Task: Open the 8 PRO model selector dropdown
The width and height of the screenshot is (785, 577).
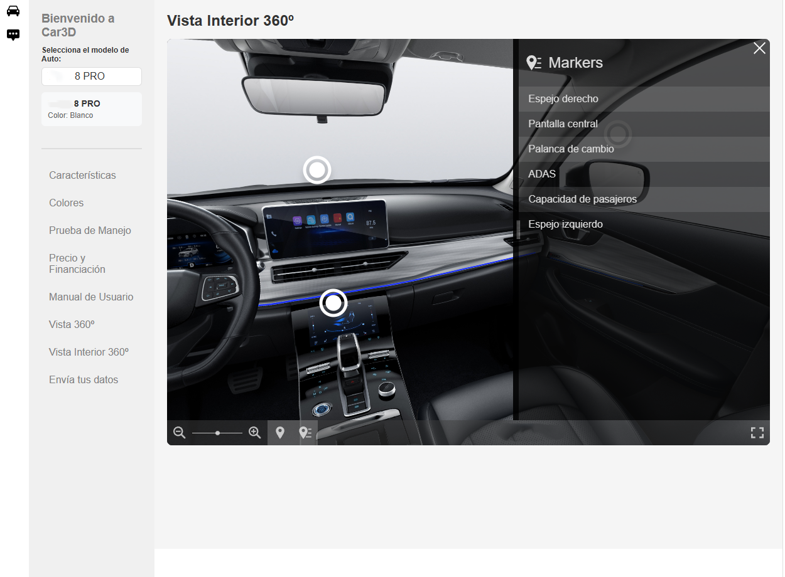Action: coord(92,77)
